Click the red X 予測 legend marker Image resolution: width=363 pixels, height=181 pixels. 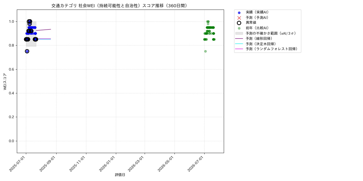239,18
